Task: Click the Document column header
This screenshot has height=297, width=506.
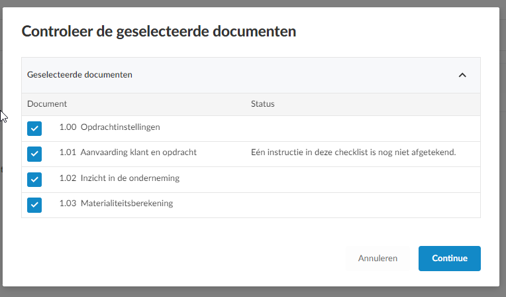Action: [x=47, y=103]
